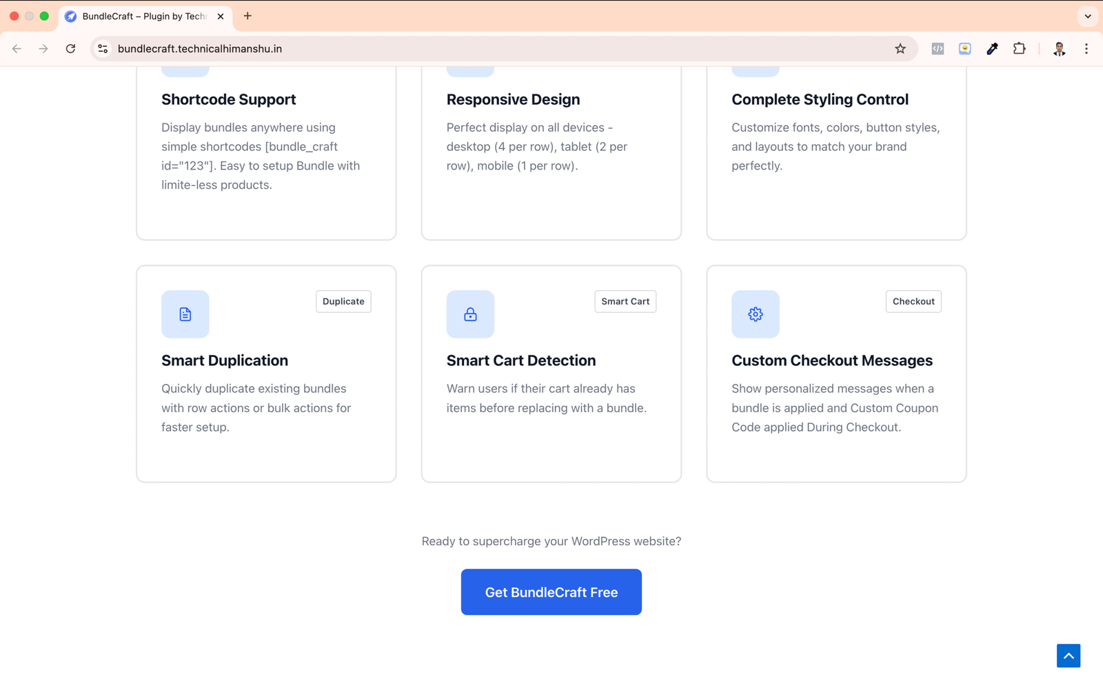This screenshot has width=1103, height=690.
Task: Click the Custom Checkout Messages gear icon
Action: (x=755, y=314)
